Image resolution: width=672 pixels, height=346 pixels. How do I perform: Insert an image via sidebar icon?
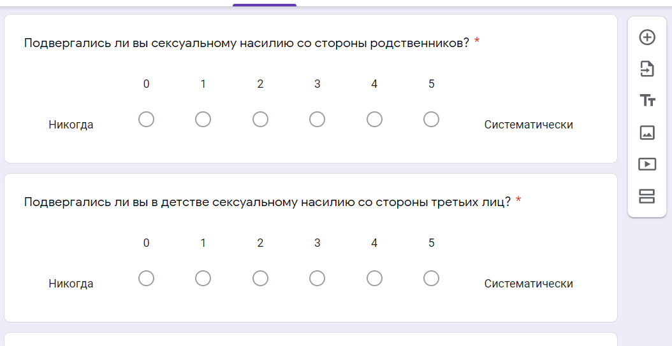tap(647, 132)
